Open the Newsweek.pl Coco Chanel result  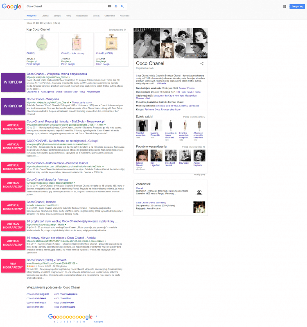[x=65, y=122]
